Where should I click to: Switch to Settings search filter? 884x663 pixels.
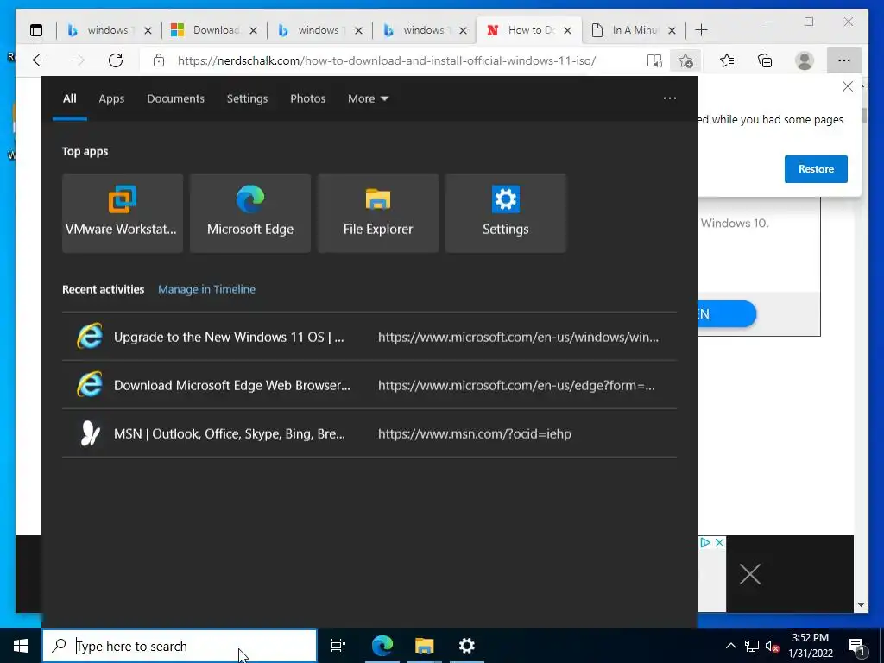(247, 98)
